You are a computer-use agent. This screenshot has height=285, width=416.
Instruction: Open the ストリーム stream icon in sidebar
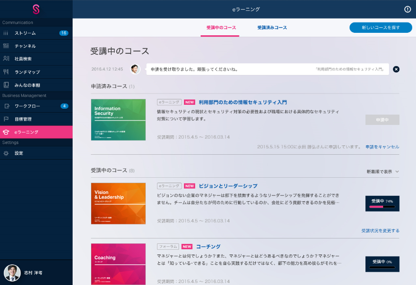[x=6, y=33]
